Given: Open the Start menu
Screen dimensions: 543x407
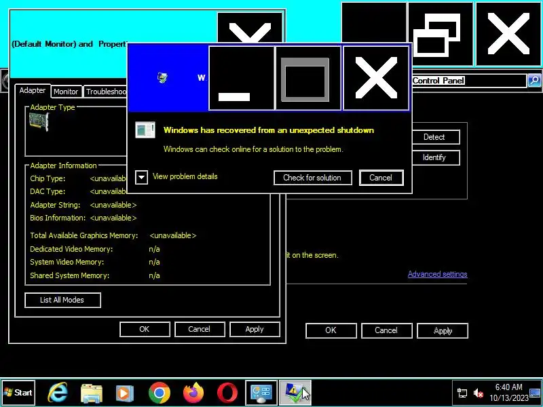Looking at the screenshot, I should point(18,393).
